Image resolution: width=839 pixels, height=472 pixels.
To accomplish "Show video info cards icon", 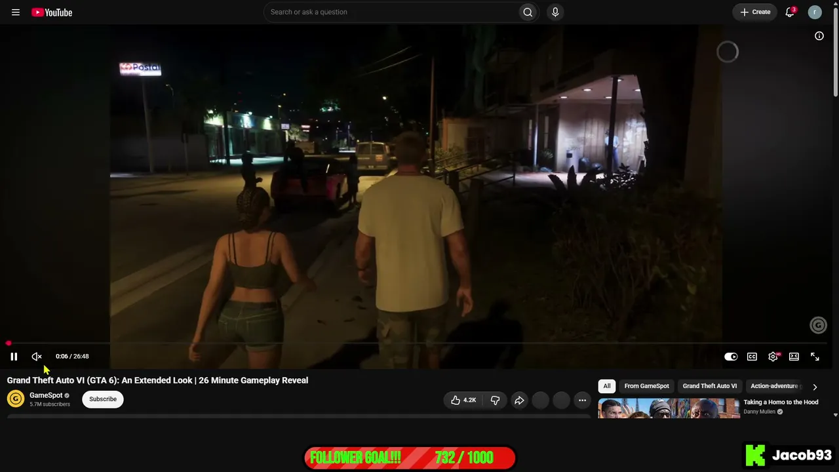I will 819,36.
